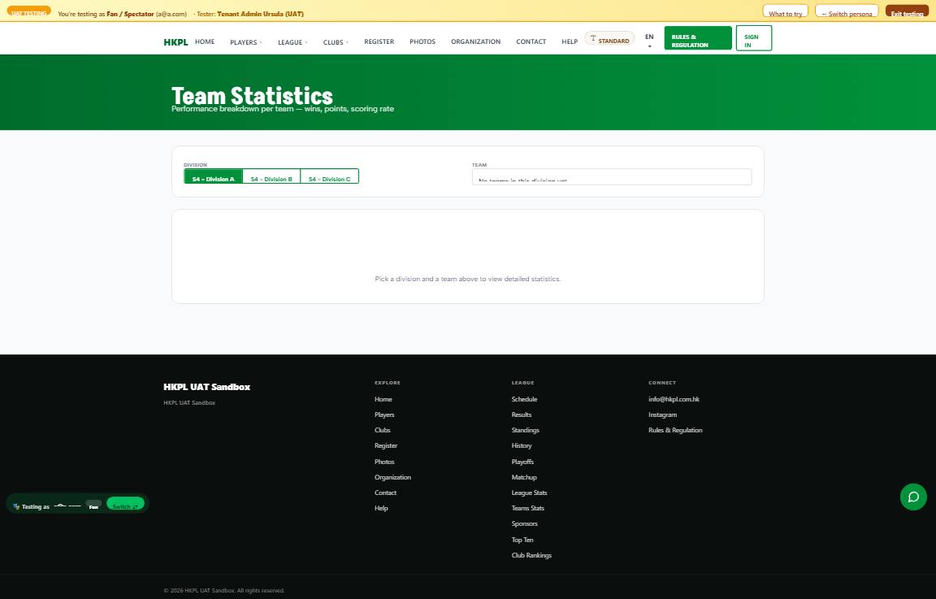Open Photos in the navbar

point(422,41)
